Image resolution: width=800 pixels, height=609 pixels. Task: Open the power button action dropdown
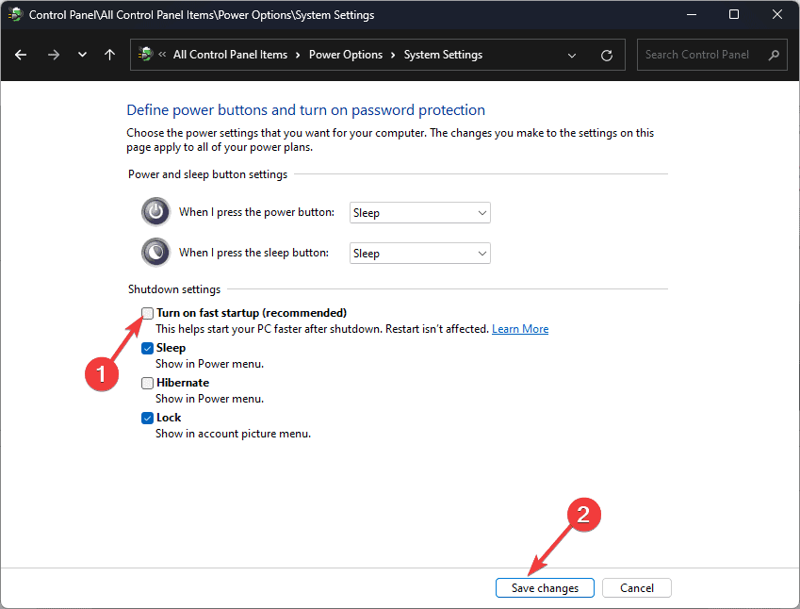coord(419,213)
